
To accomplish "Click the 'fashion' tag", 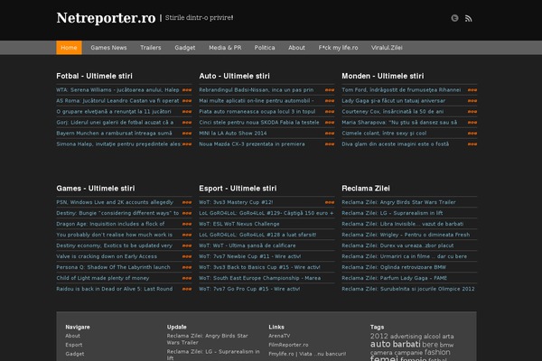I will pyautogui.click(x=437, y=352).
